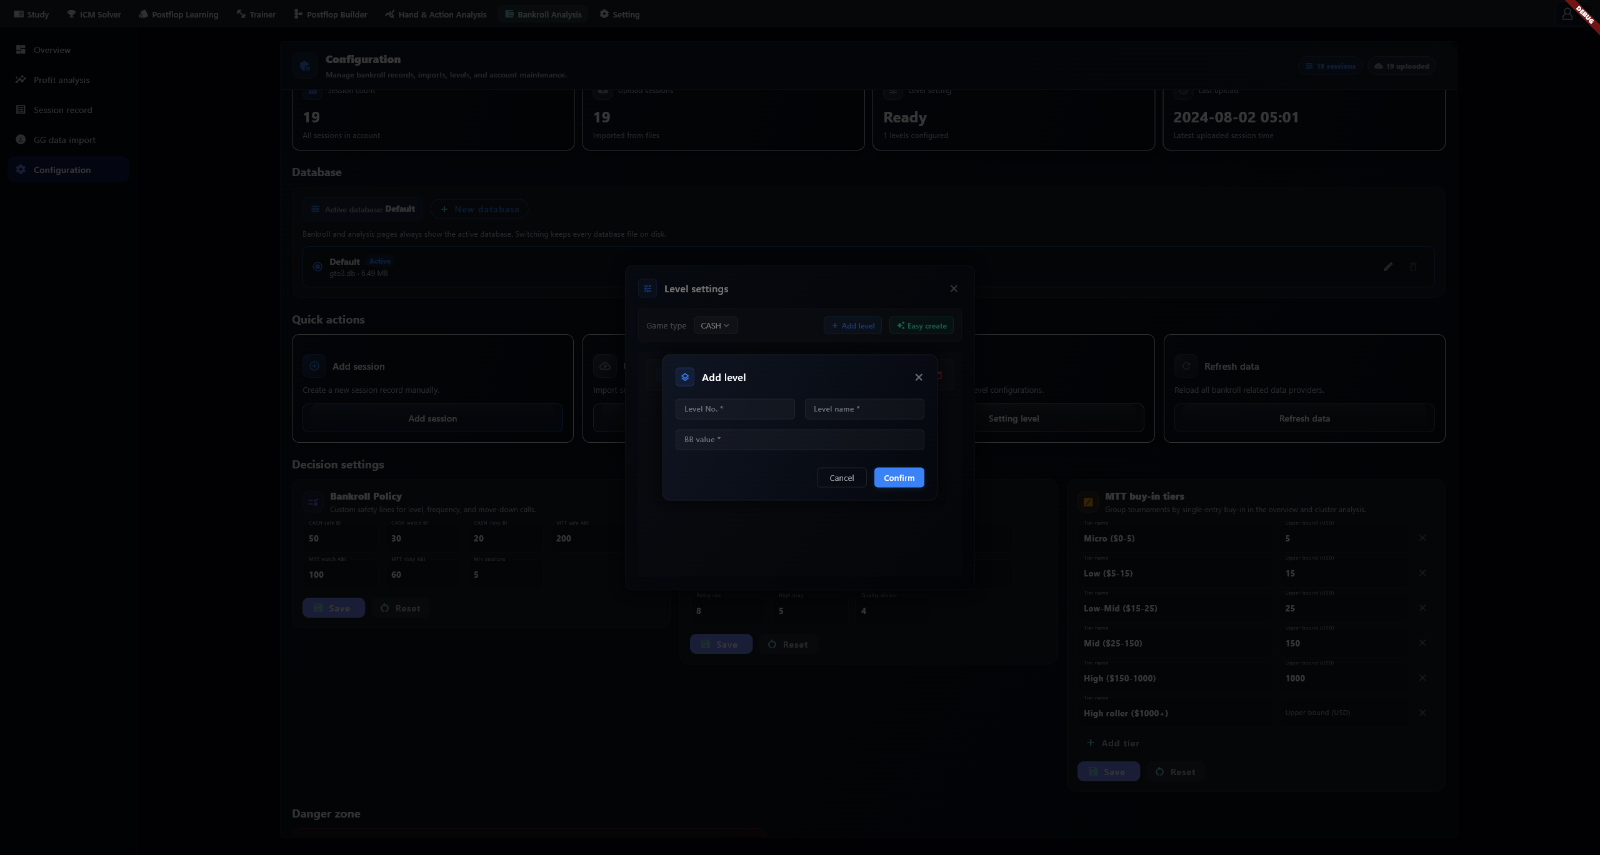1600x855 pixels.
Task: Click the user account icon
Action: coord(1567,14)
